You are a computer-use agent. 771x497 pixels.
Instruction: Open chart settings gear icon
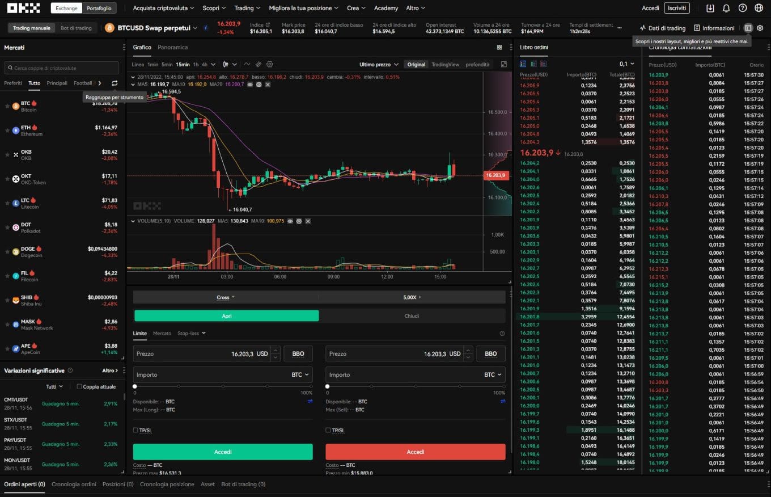pos(270,64)
